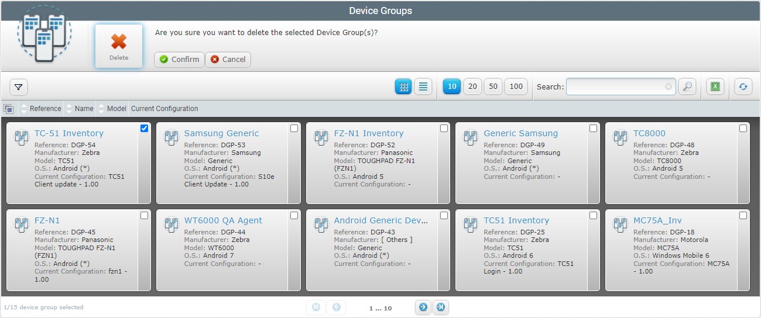Image resolution: width=761 pixels, height=318 pixels.
Task: Click the Current Configuration column header
Action: [164, 109]
